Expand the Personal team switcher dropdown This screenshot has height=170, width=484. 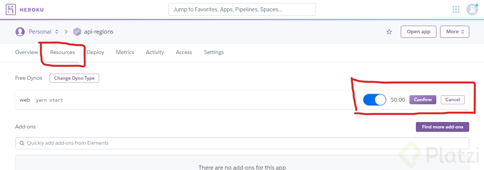click(57, 32)
